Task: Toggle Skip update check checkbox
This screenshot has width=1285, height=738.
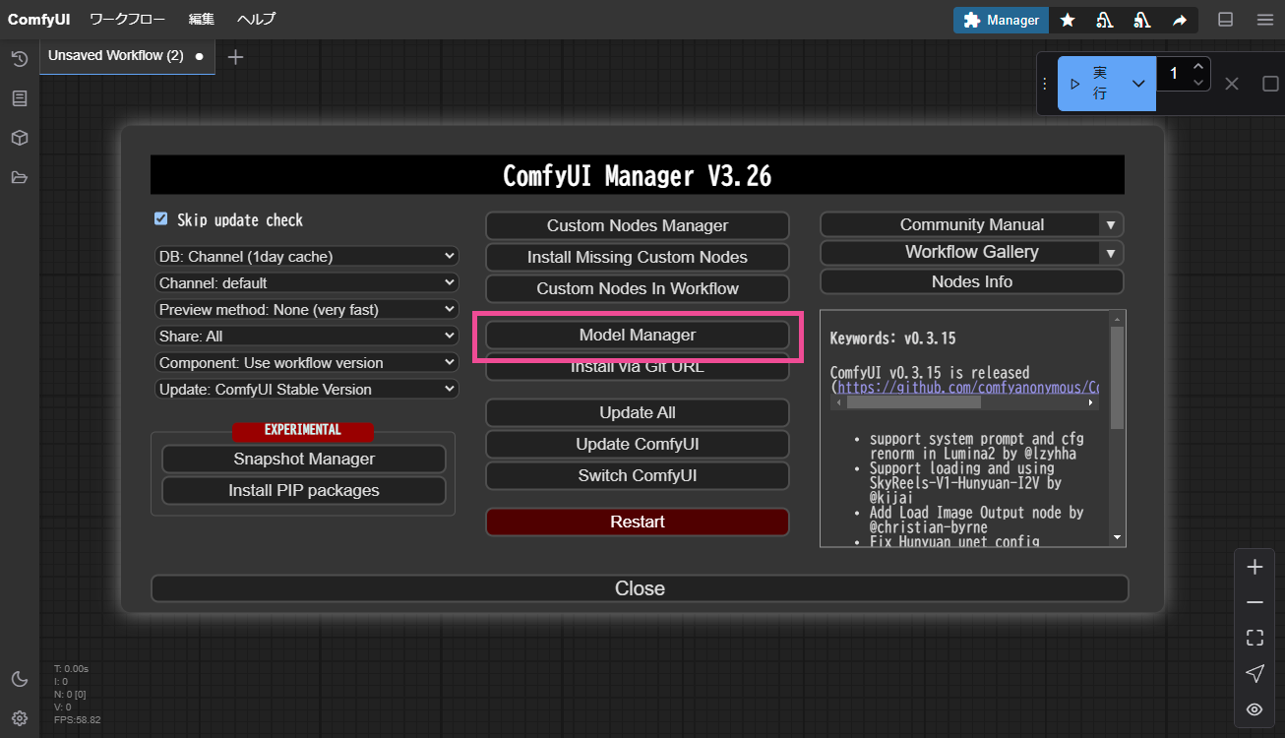Action: pyautogui.click(x=161, y=218)
